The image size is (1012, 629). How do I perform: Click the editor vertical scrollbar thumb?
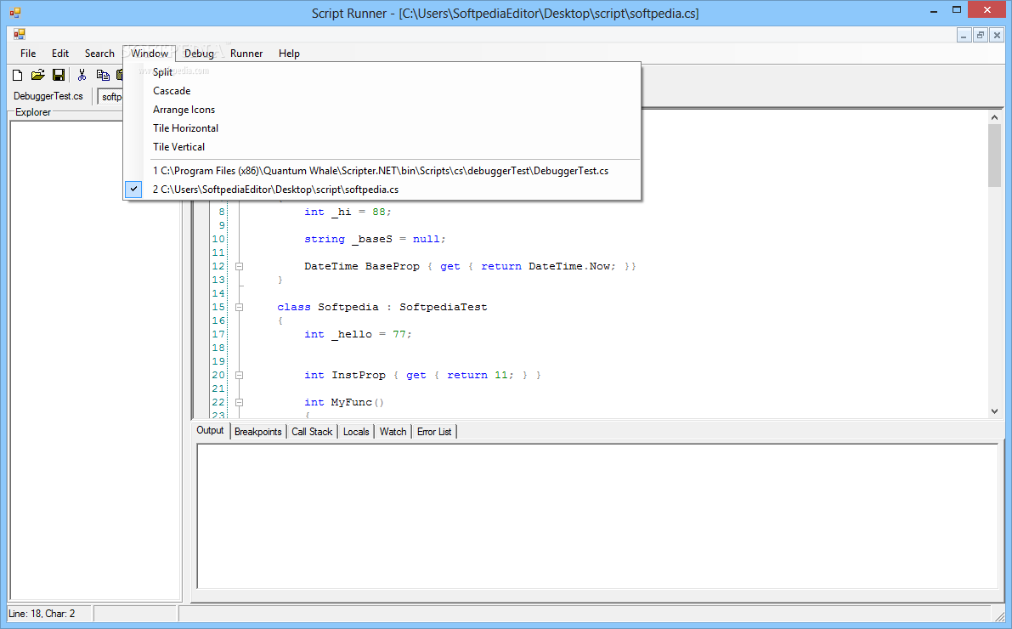pyautogui.click(x=994, y=155)
